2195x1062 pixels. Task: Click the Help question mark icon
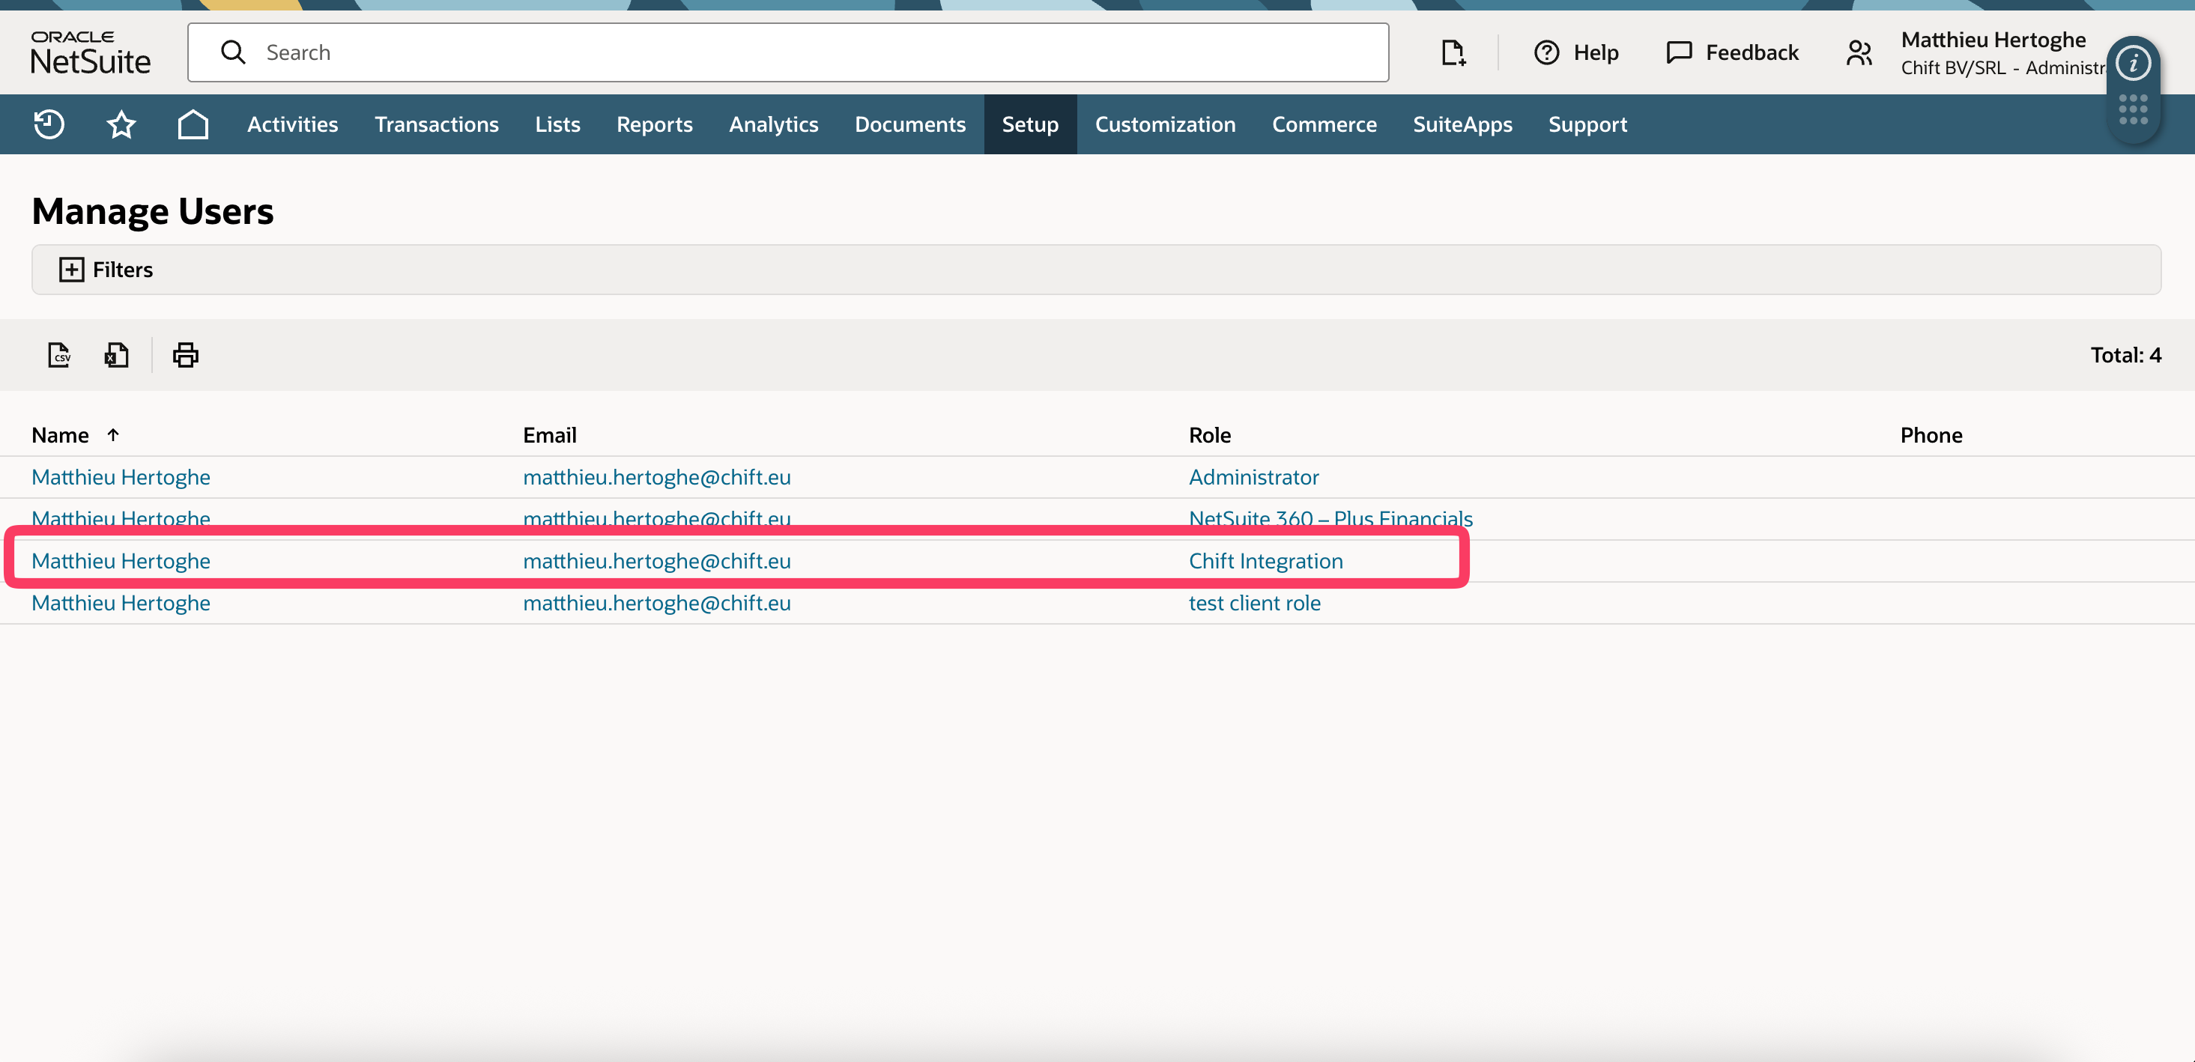point(1546,53)
